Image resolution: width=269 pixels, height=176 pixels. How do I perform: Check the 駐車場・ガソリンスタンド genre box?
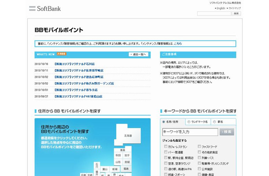(x=199, y=163)
